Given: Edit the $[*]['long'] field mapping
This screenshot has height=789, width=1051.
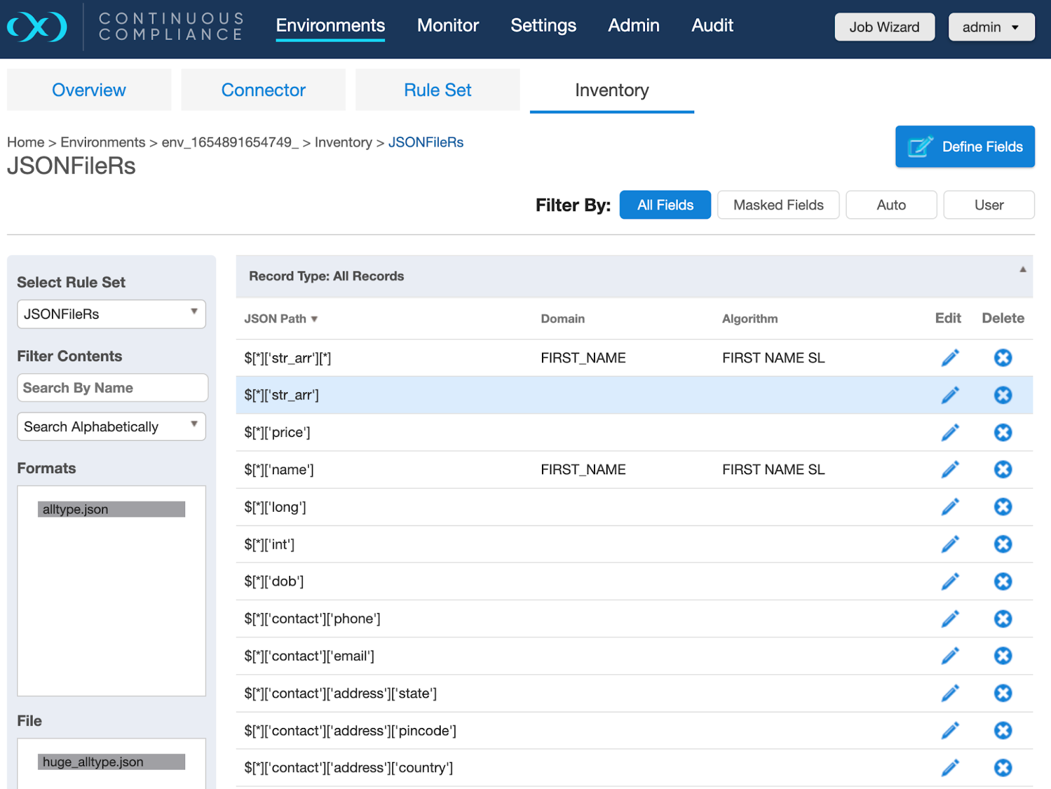Looking at the screenshot, I should pos(950,507).
